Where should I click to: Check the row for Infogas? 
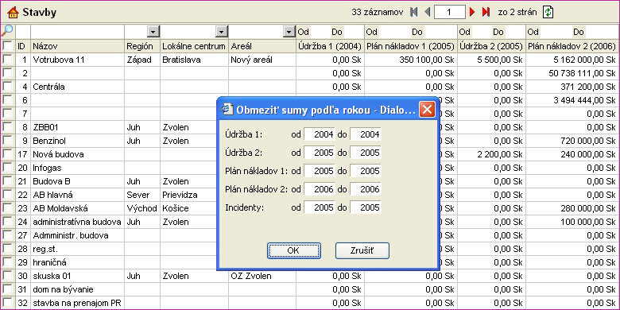coord(7,167)
